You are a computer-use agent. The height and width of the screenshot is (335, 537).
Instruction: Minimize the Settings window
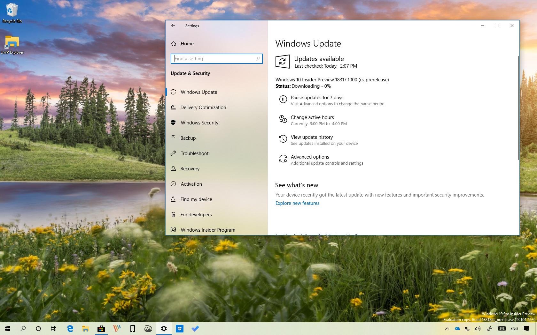(x=483, y=26)
